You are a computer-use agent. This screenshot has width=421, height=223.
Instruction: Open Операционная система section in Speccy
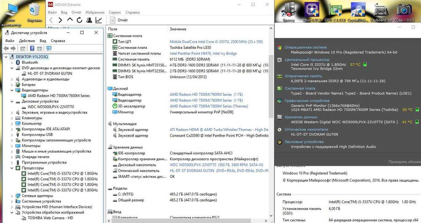(306, 47)
